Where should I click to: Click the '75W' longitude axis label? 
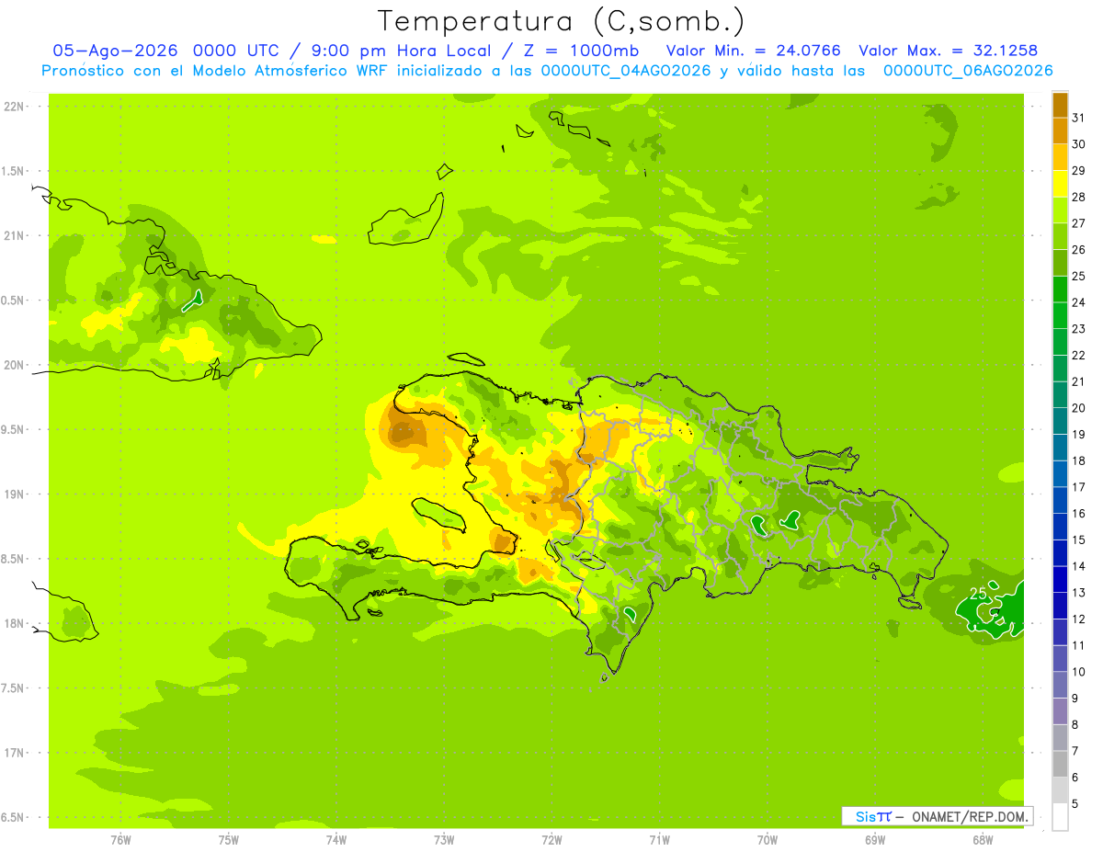(x=229, y=840)
